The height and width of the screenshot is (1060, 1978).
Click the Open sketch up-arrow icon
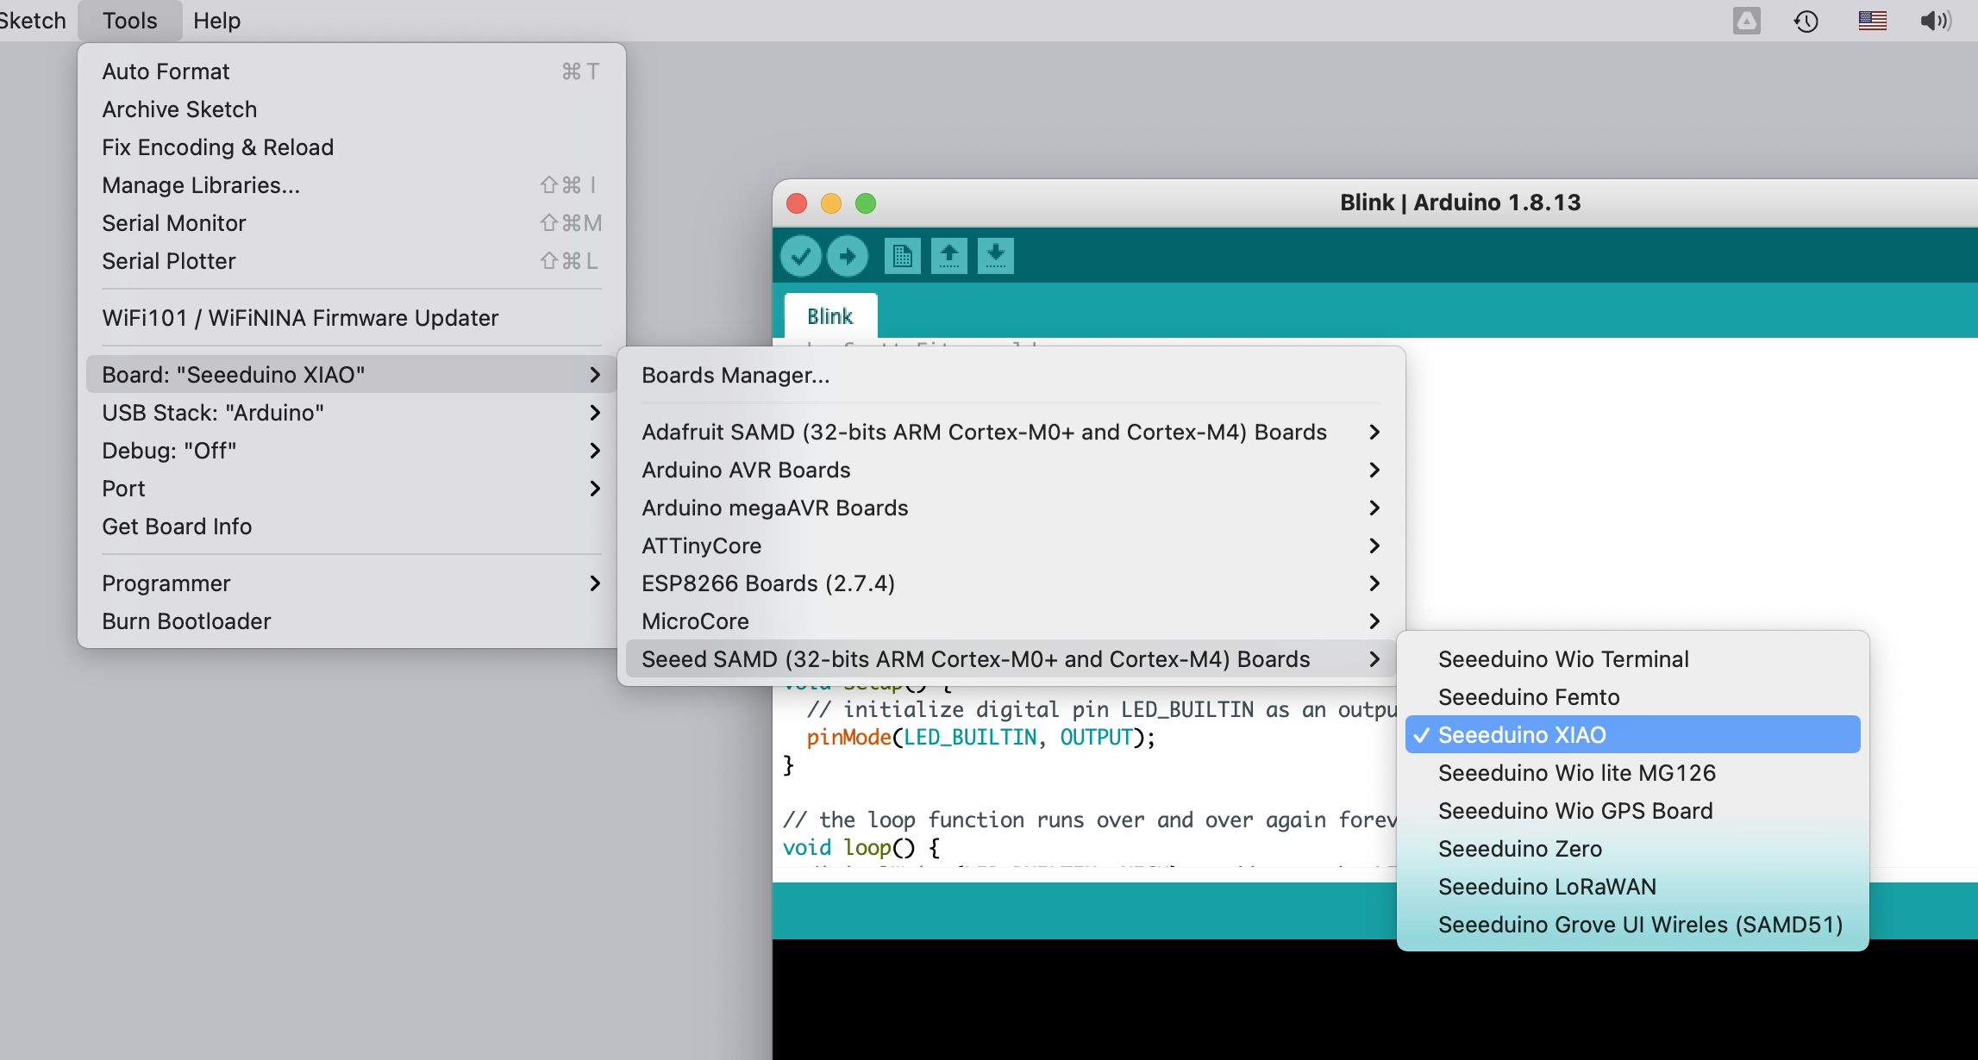click(948, 256)
